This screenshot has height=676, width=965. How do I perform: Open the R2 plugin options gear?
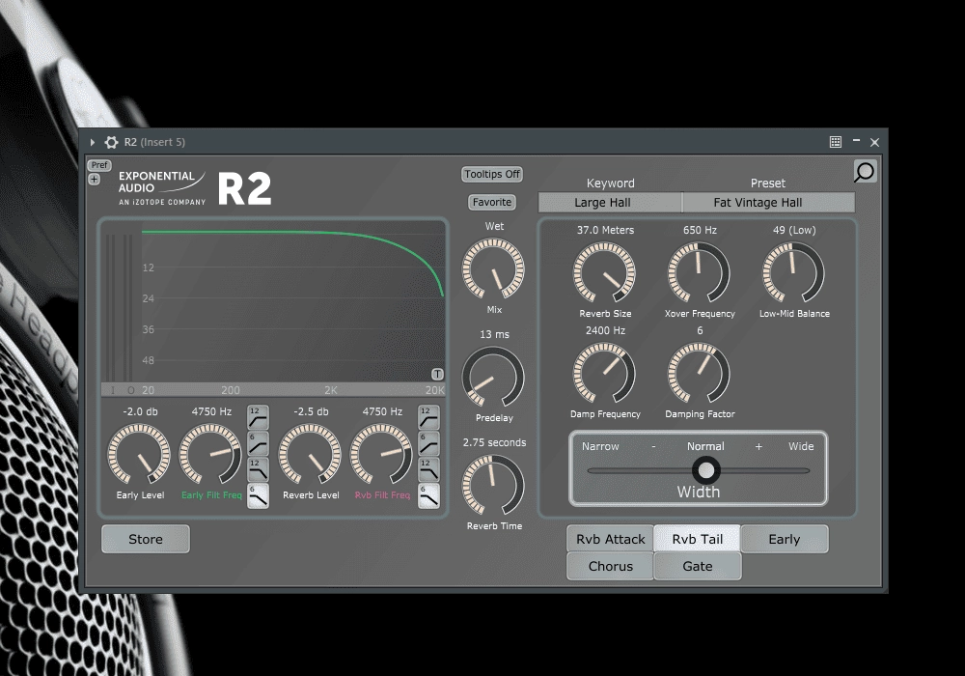(x=111, y=142)
